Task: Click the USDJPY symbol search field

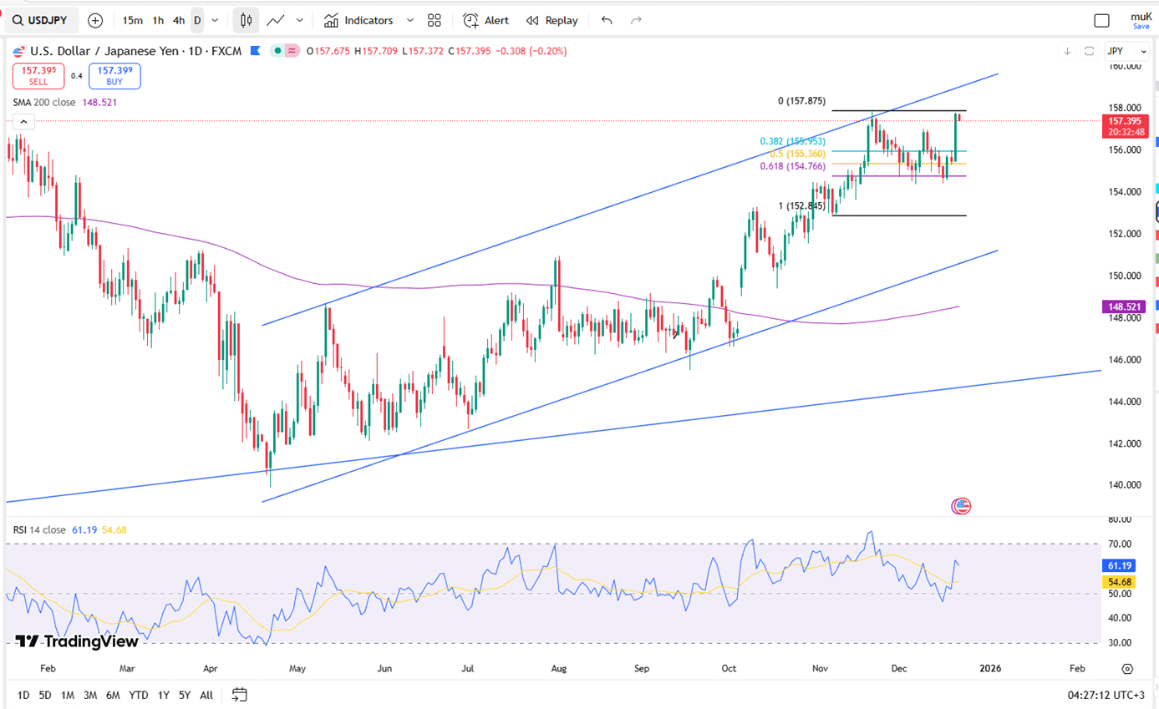Action: 42,20
